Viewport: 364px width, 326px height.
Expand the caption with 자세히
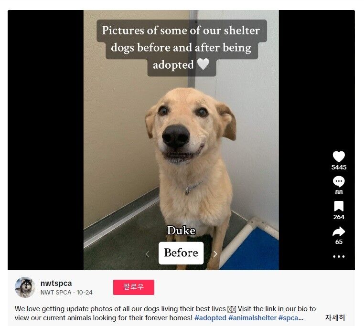(x=335, y=317)
